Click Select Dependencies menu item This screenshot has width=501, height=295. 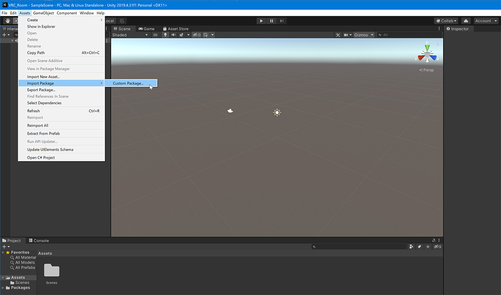[61, 103]
